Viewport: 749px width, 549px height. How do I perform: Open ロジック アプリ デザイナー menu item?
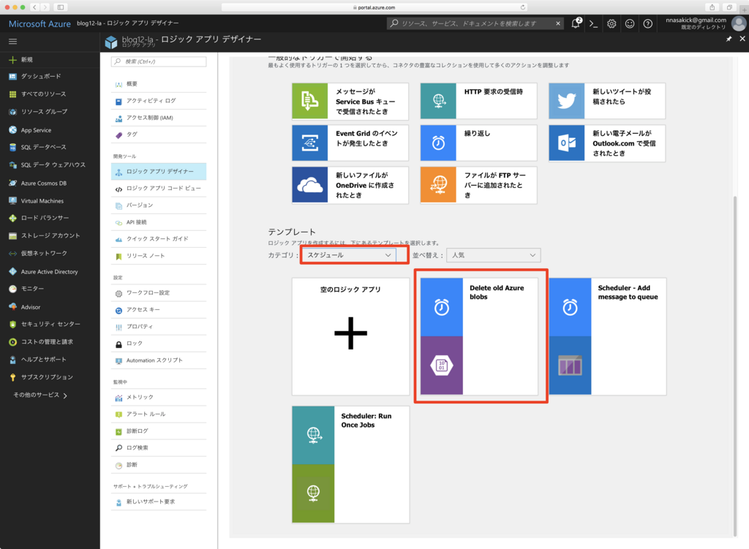pyautogui.click(x=159, y=171)
